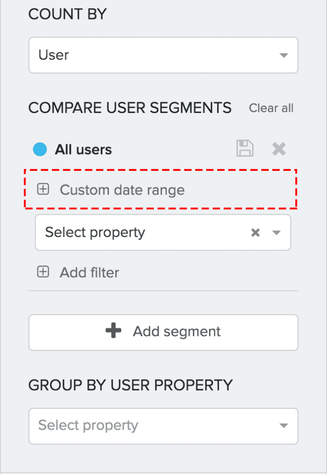327x474 pixels.
Task: Remove the All users segment
Action: point(279,149)
